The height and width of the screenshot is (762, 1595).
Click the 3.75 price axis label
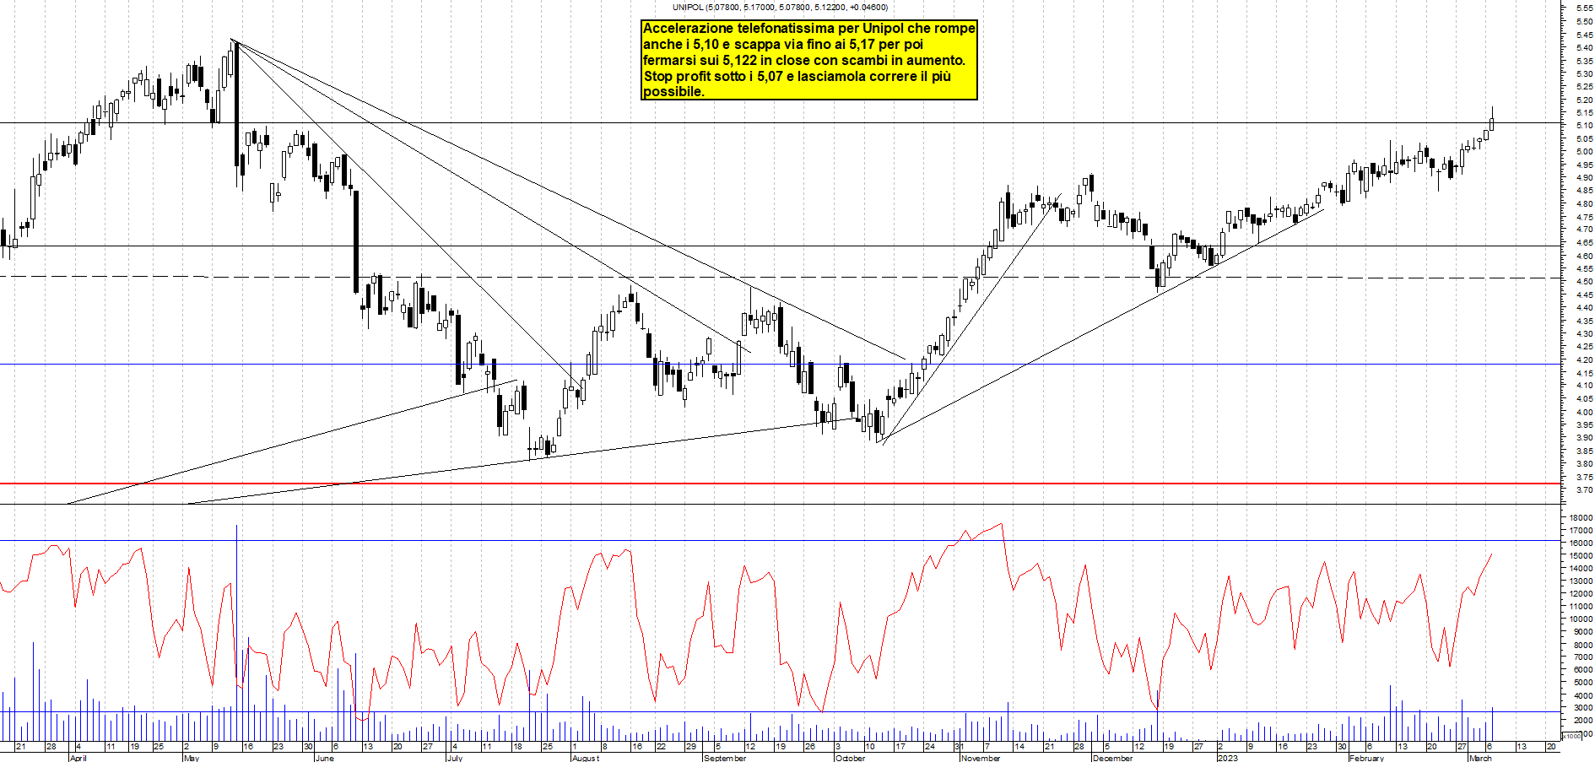1583,477
